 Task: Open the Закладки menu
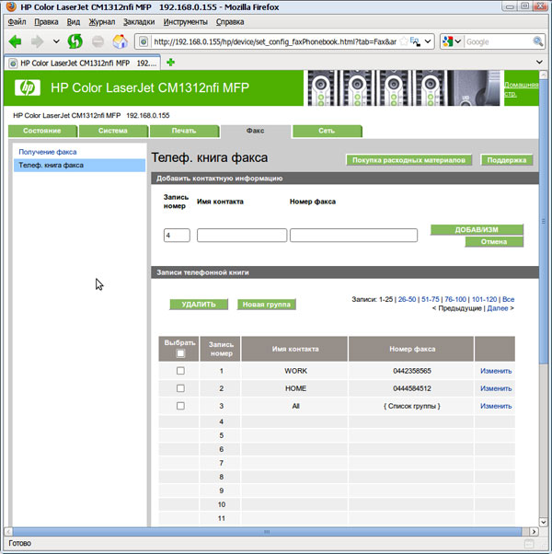[x=139, y=22]
